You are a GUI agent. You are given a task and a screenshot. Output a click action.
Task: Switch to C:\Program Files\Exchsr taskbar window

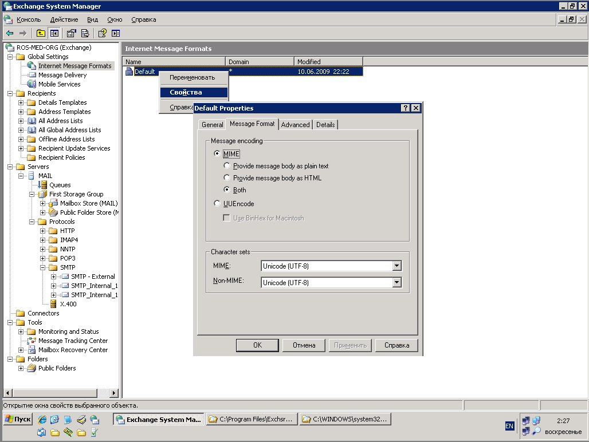tap(252, 419)
